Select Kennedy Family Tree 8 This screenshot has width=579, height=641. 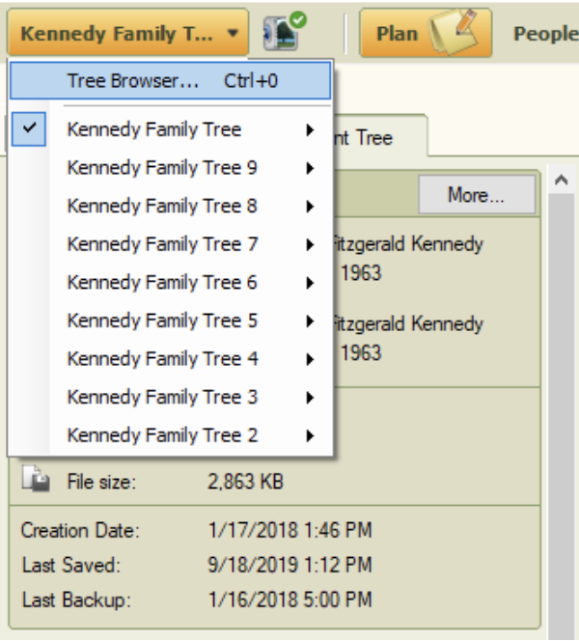(x=171, y=206)
